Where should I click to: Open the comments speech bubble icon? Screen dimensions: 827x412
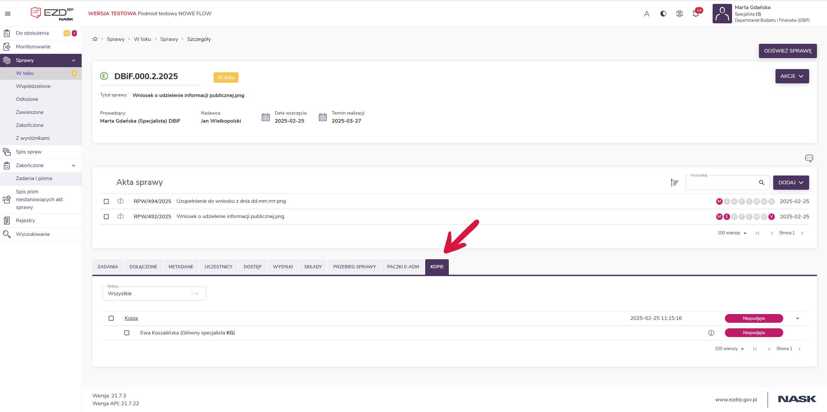click(809, 158)
